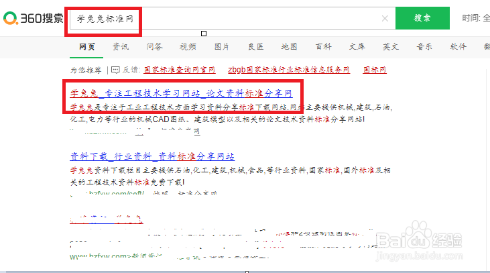Click the 360搜索 logo

[34, 18]
